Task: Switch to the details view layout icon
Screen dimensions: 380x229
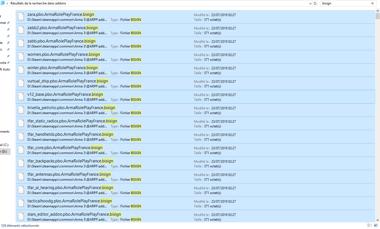Action: (370, 225)
